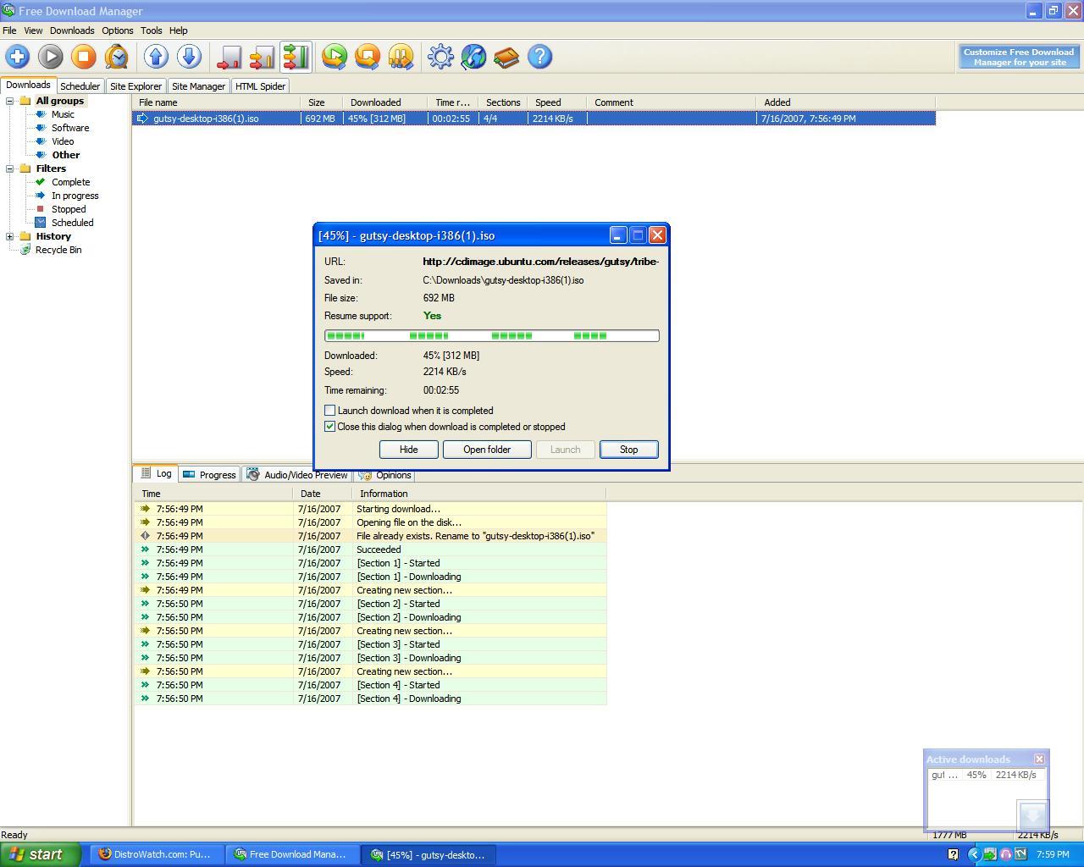Click the orange Stop all downloads icon

click(x=368, y=57)
